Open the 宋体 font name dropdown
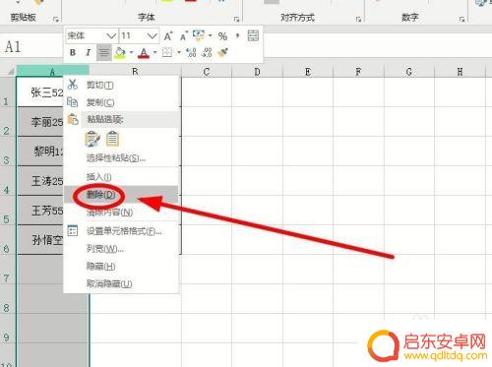 111,35
